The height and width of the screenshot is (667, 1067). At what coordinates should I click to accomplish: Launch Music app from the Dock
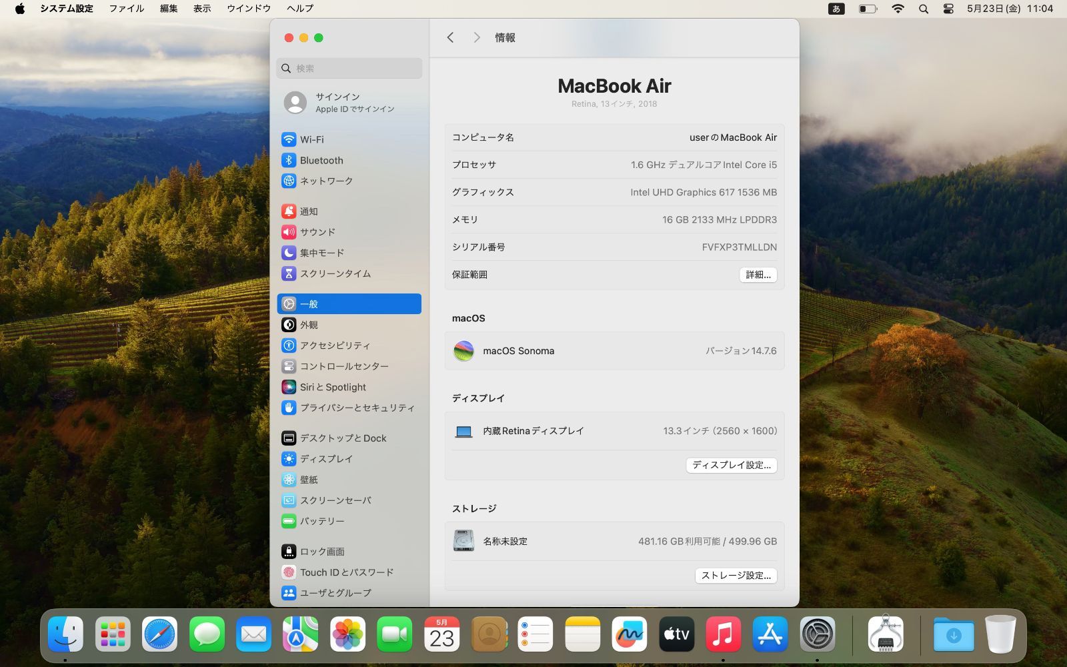(724, 634)
